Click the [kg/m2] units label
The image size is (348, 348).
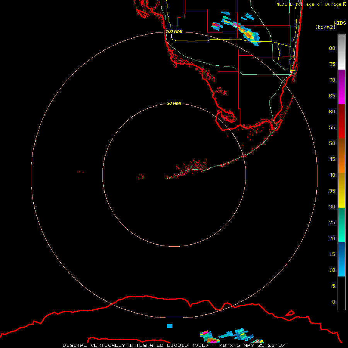325,27
